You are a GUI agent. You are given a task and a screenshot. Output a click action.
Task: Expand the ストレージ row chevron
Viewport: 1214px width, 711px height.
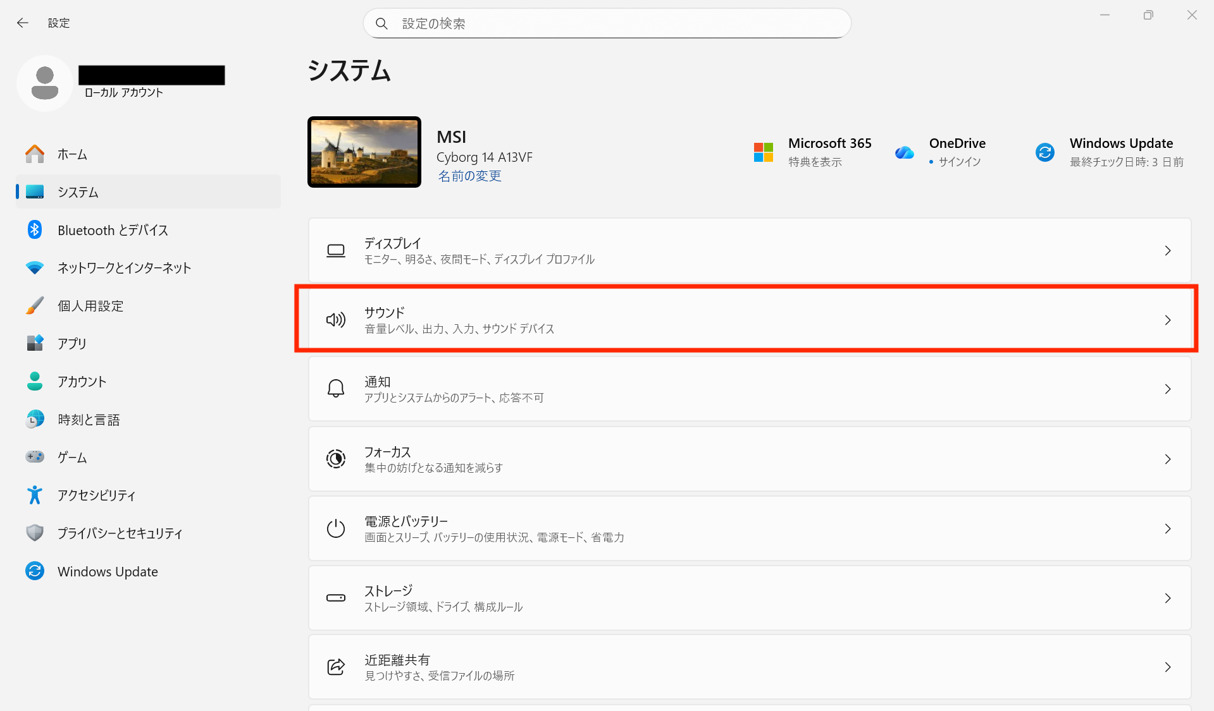[1167, 598]
